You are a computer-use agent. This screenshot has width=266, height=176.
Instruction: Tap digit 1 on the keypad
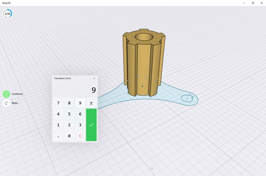pos(58,125)
